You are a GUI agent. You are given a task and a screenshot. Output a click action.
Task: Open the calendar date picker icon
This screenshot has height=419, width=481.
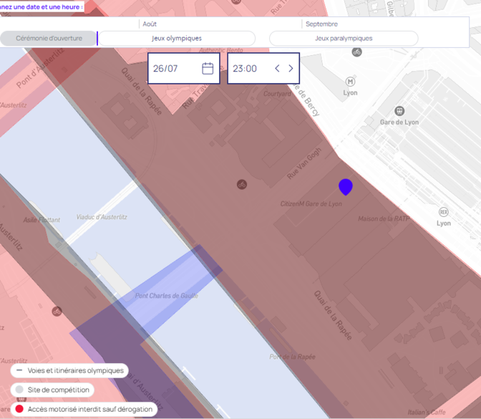[x=208, y=68]
